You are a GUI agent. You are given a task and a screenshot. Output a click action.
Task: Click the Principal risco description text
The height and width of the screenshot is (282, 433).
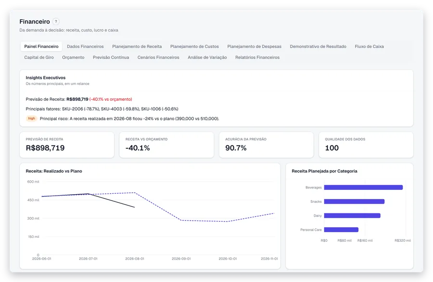tap(129, 118)
